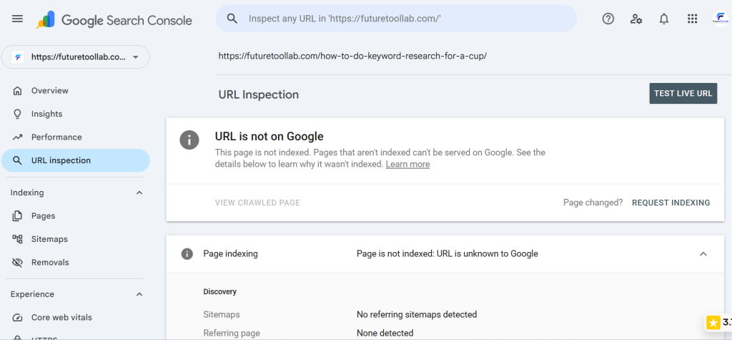Viewport: 732px width, 340px height.
Task: Collapse the Indexing section
Action: 139,193
